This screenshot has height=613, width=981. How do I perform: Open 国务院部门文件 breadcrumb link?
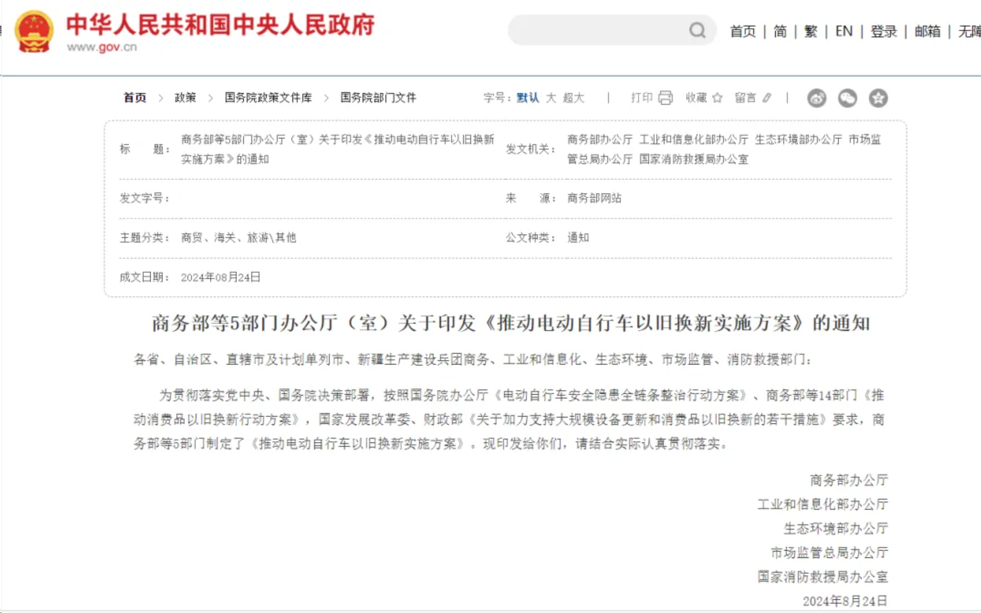tap(378, 97)
